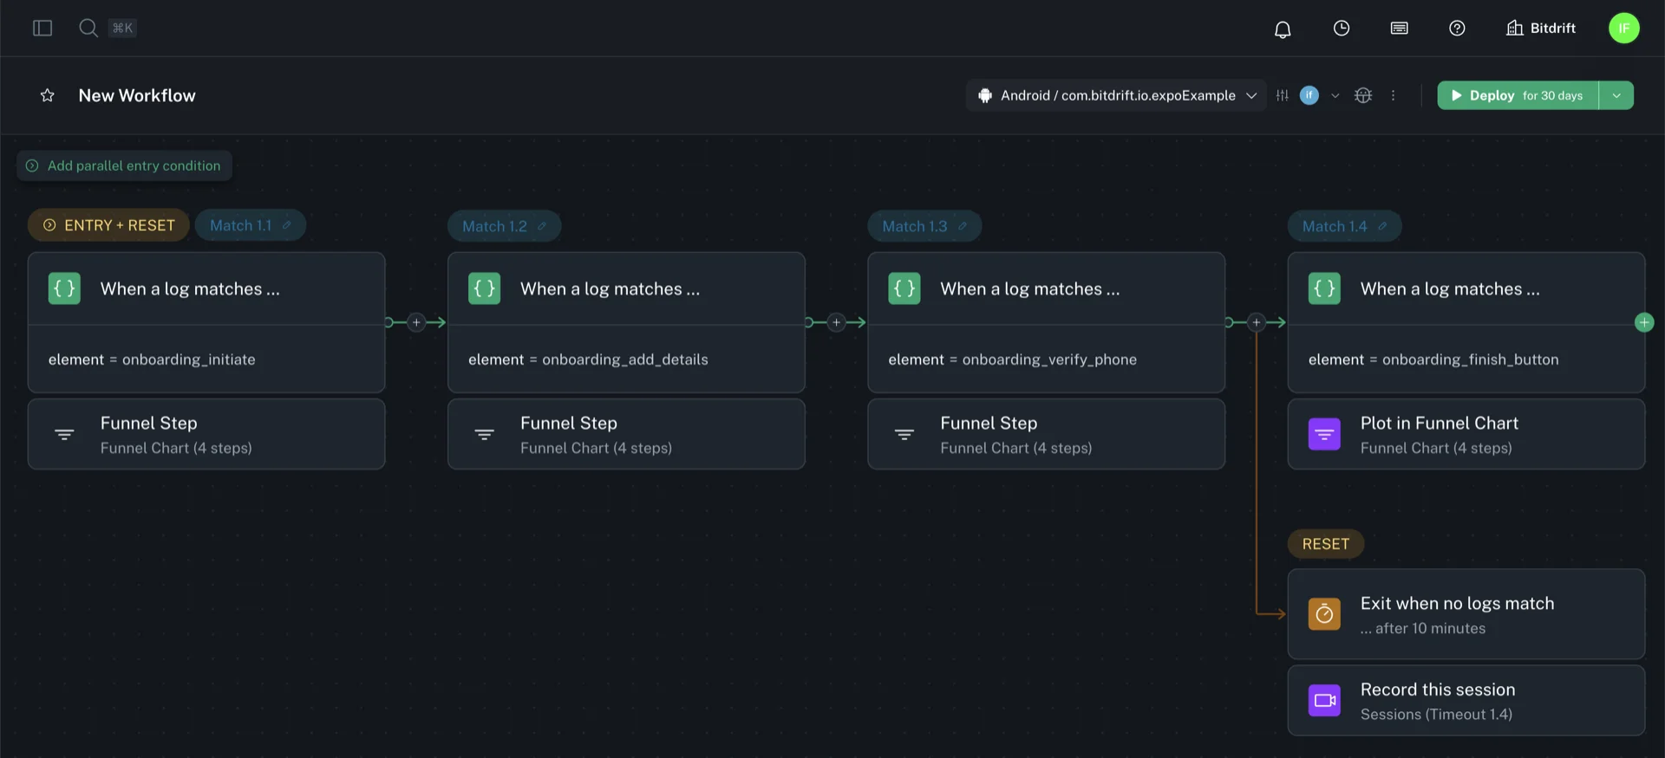This screenshot has width=1665, height=758.
Task: Open the history clock icon
Action: (1341, 29)
